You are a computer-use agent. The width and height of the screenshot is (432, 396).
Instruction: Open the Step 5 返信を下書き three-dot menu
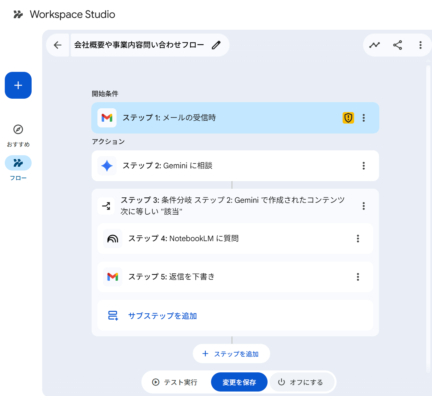tap(358, 277)
